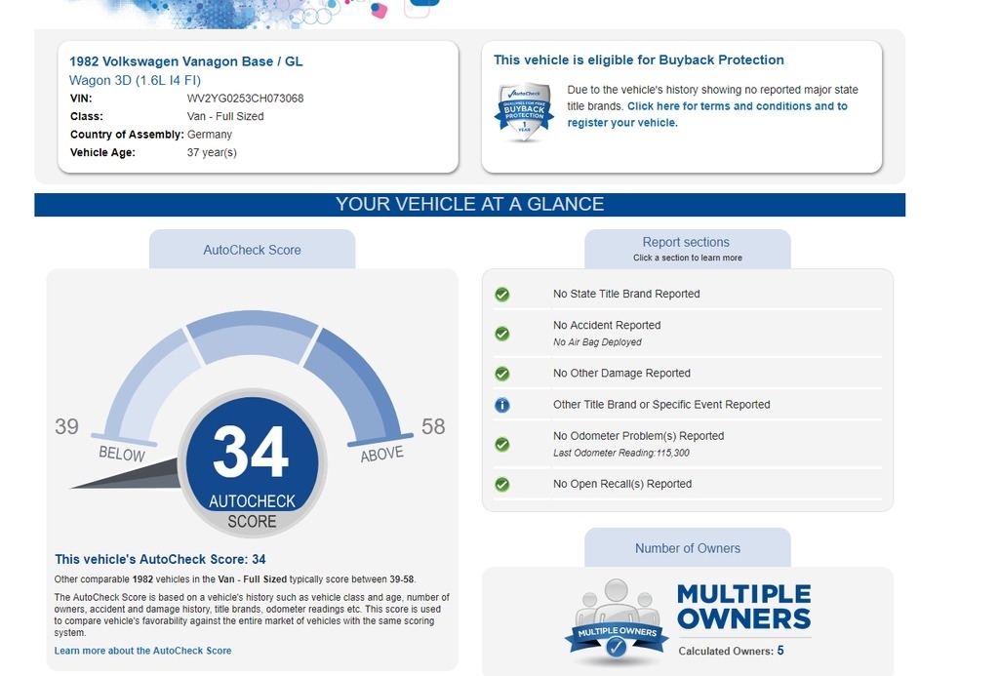The width and height of the screenshot is (999, 676).
Task: Click the buyback terms and conditions link
Action: click(x=737, y=106)
